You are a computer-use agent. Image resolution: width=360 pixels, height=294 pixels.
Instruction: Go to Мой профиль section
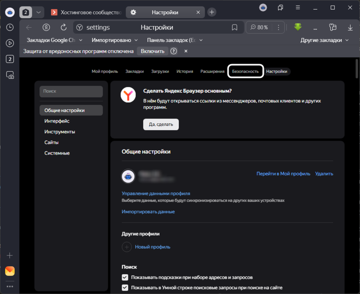pos(105,71)
